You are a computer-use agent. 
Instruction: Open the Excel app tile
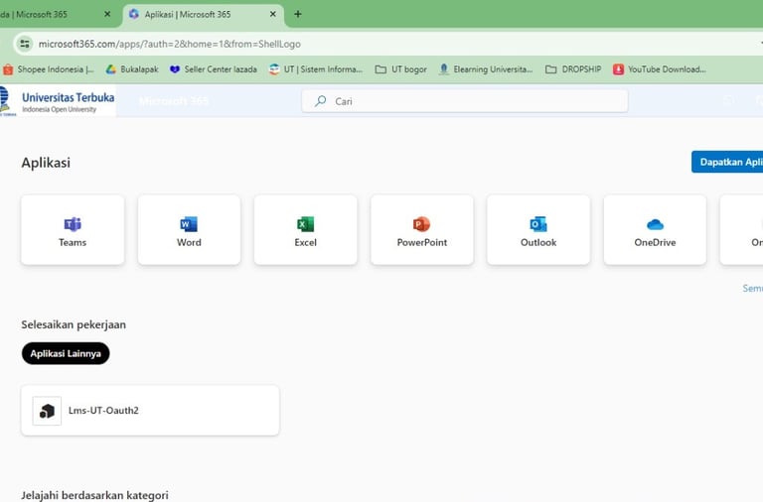[x=305, y=230]
